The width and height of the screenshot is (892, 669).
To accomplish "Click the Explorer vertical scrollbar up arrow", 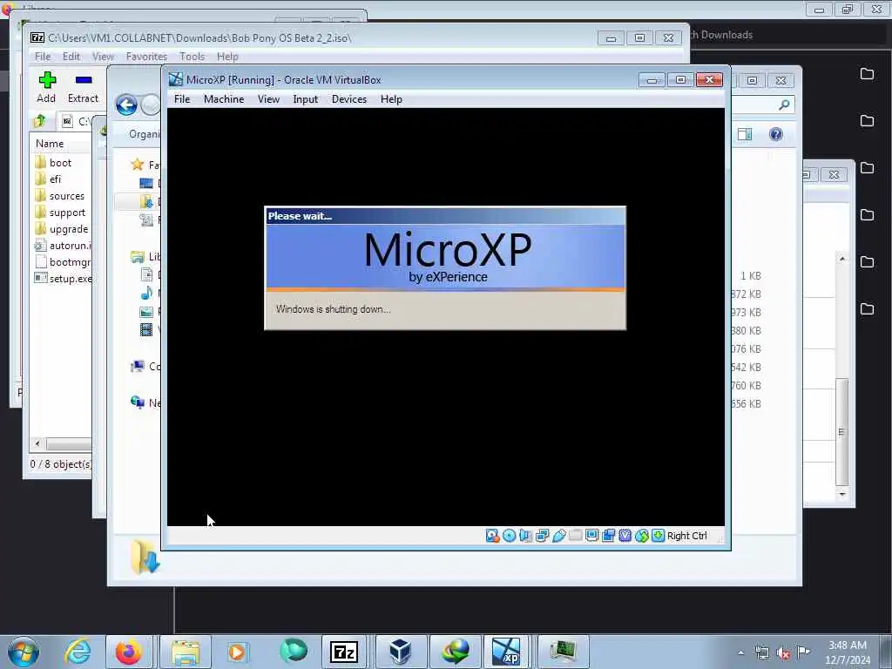I will (842, 259).
